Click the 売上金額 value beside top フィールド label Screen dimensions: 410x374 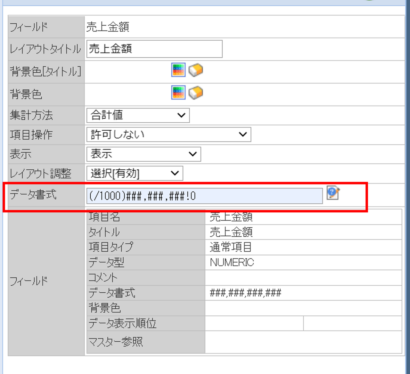[108, 27]
